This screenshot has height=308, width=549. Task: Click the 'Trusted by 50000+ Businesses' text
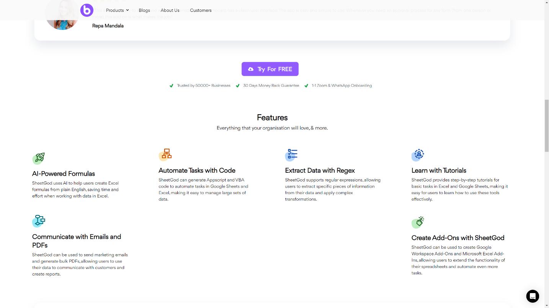204,86
